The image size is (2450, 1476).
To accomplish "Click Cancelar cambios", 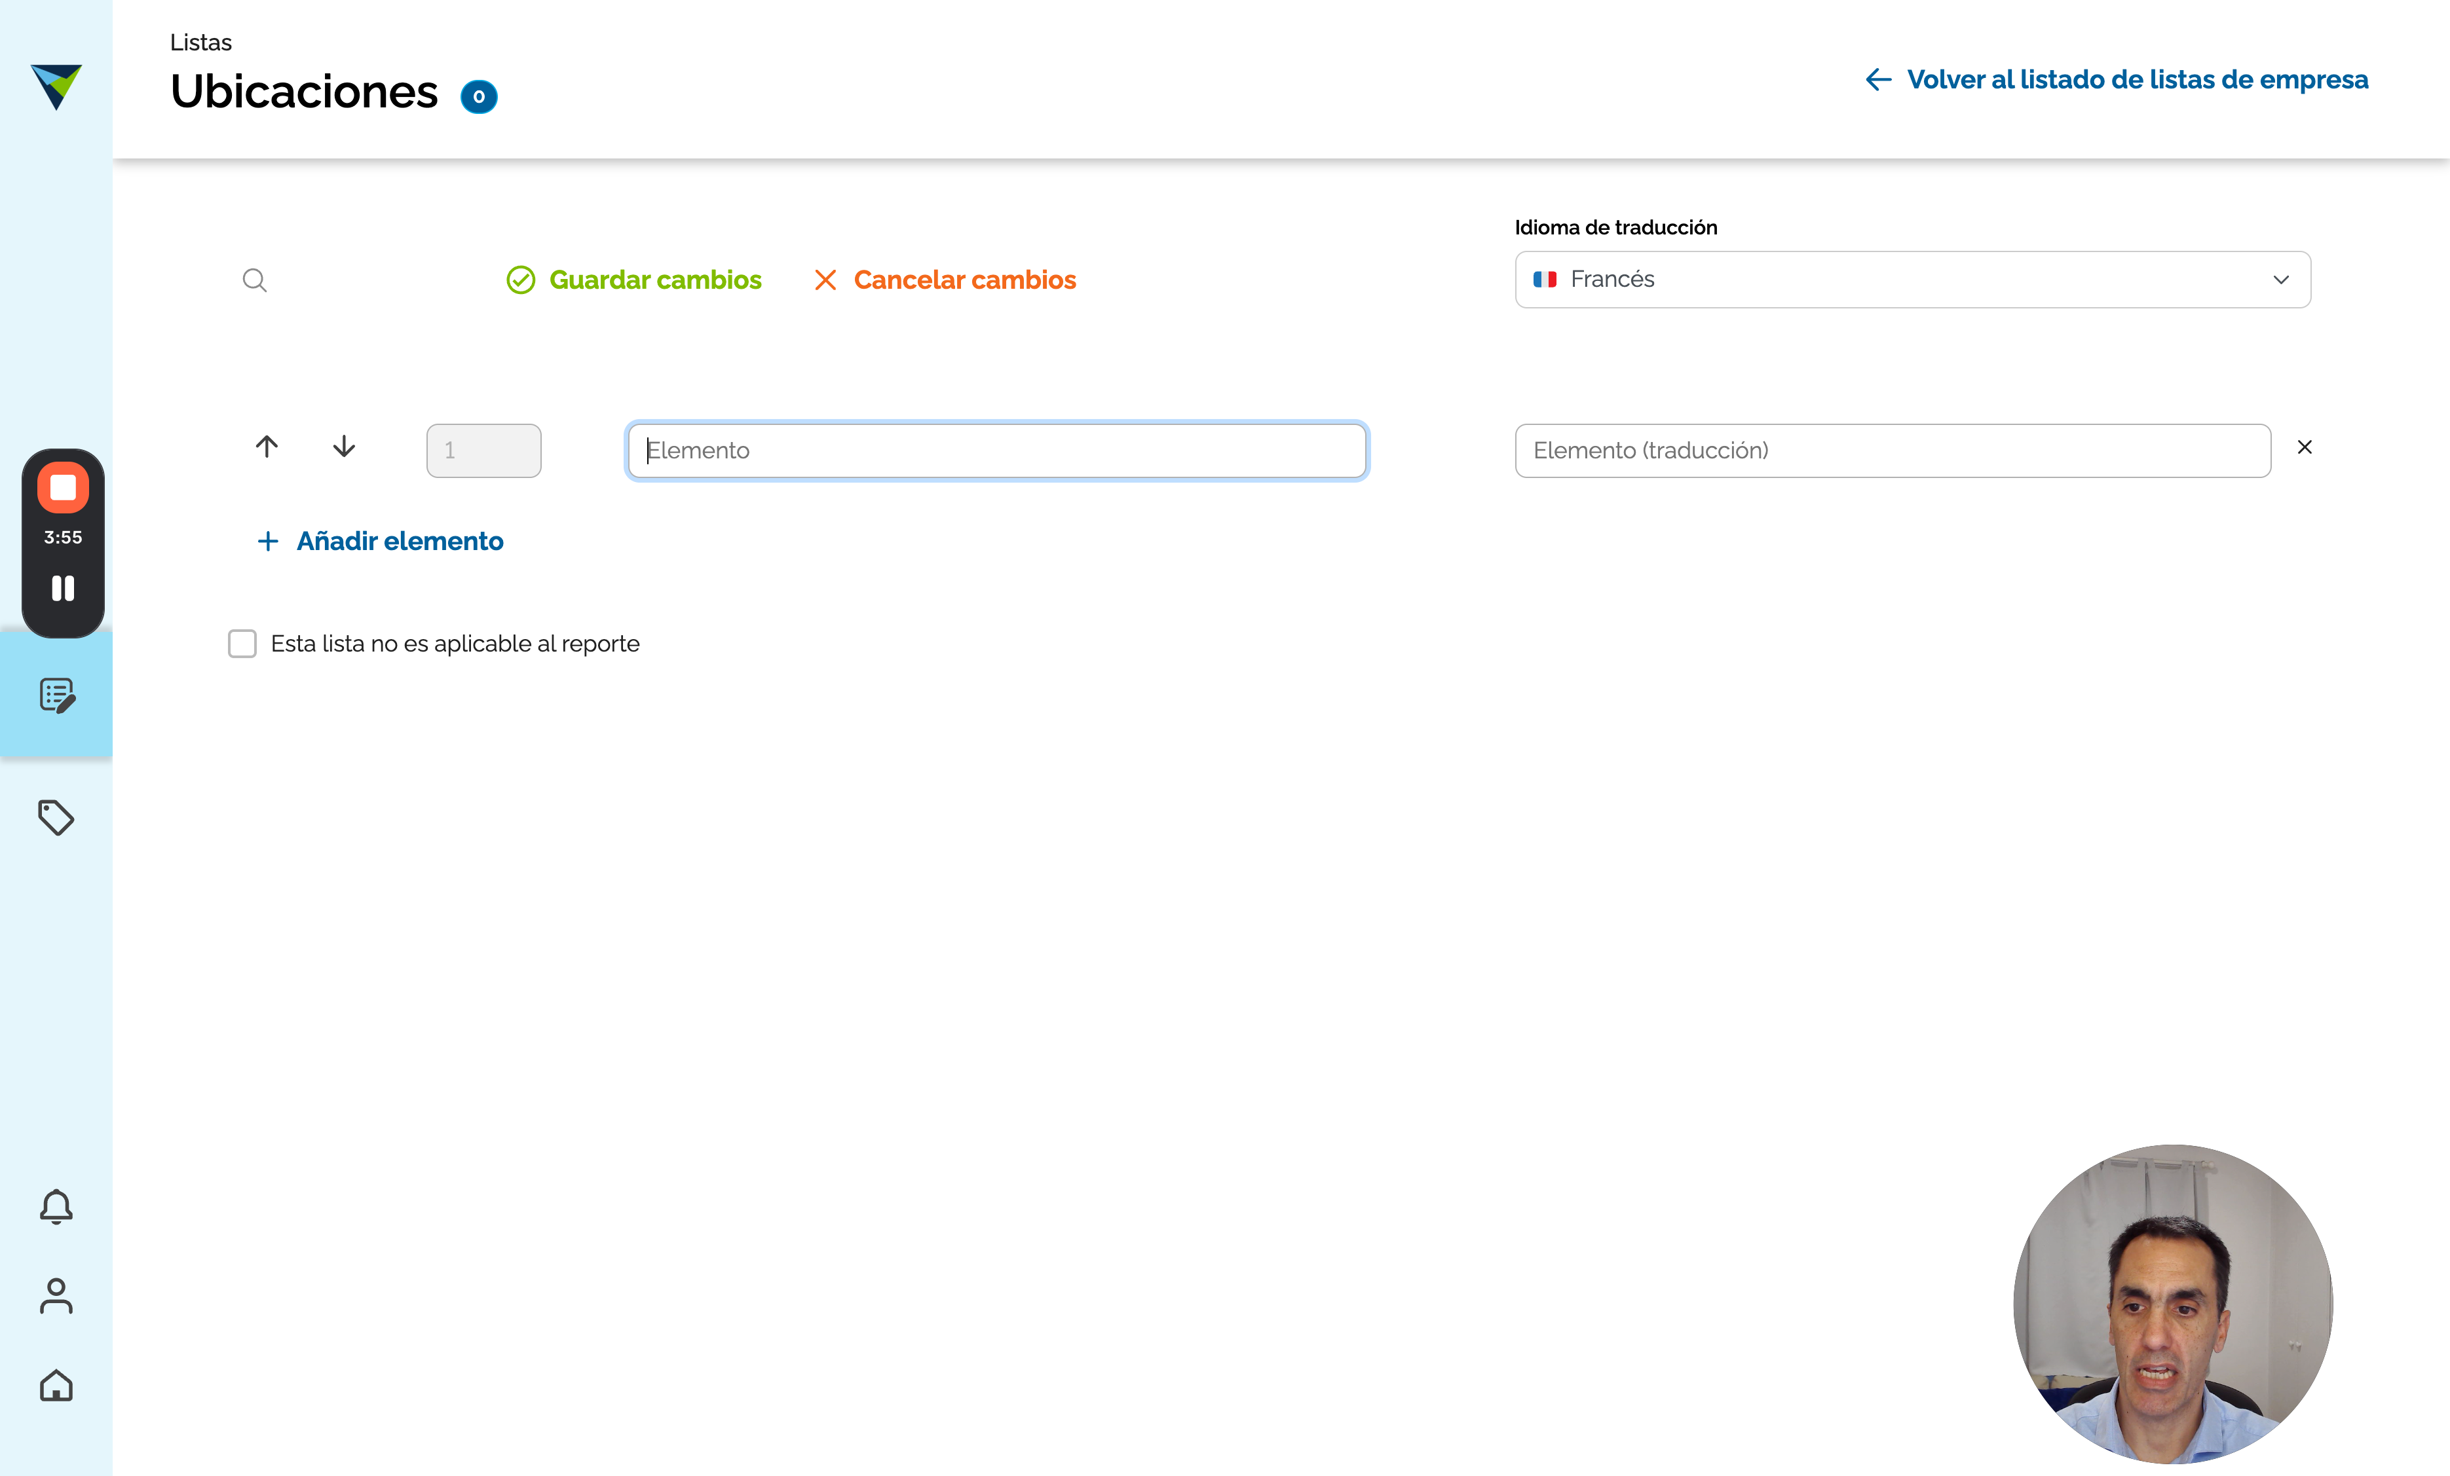I will tap(945, 280).
